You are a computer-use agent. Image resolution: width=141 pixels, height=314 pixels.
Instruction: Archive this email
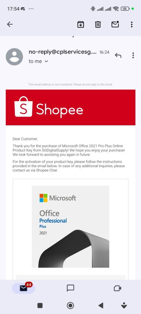click(x=81, y=25)
